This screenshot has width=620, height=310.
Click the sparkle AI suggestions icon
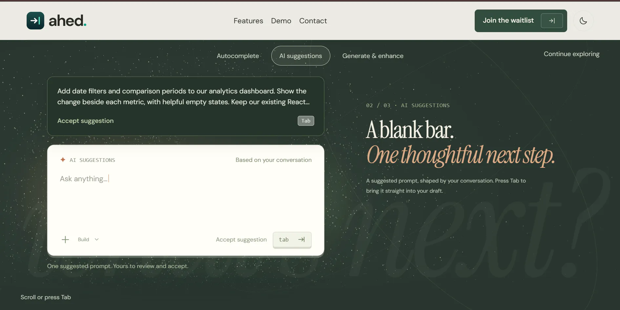tap(63, 160)
